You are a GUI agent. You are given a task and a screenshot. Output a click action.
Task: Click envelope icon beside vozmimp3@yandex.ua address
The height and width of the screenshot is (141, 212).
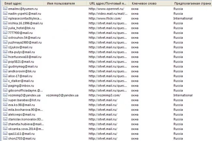coord(5,95)
